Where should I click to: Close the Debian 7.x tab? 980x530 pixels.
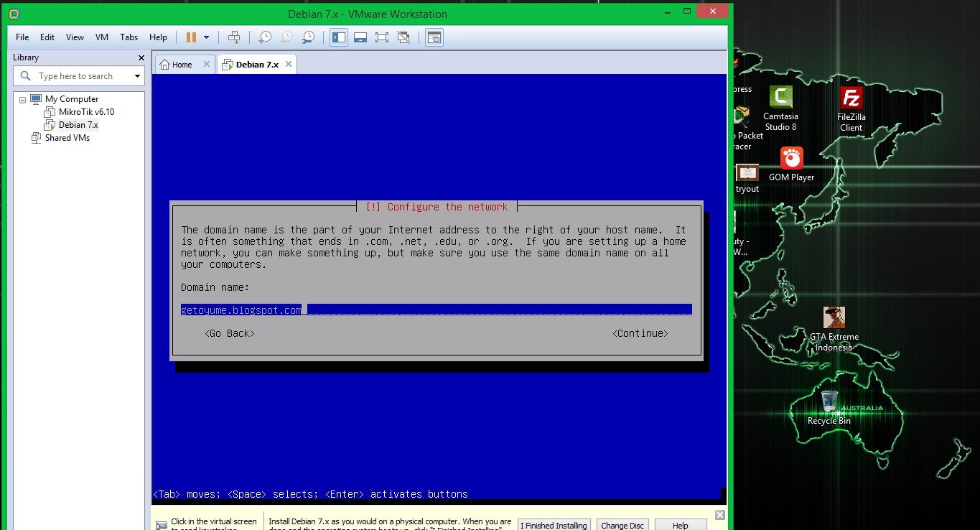click(x=289, y=64)
